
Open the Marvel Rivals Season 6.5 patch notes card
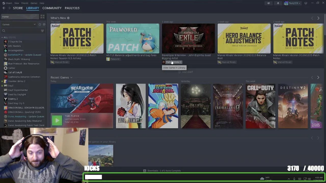(77, 39)
